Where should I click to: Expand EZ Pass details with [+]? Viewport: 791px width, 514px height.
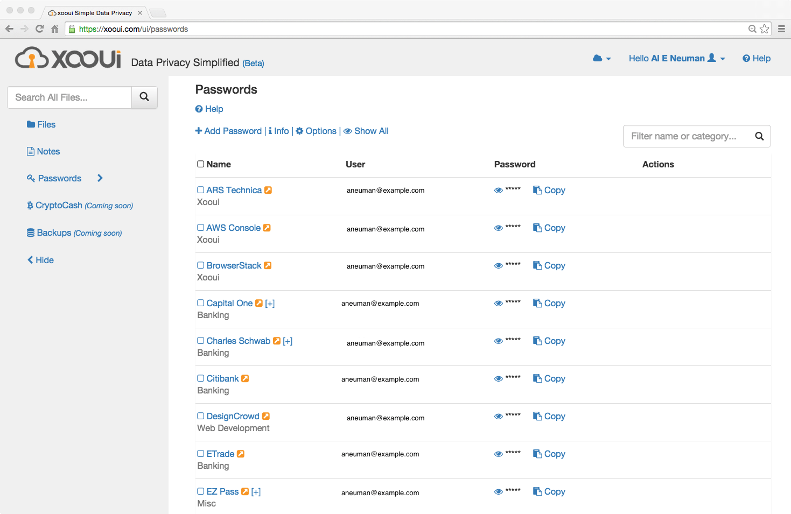click(x=256, y=492)
